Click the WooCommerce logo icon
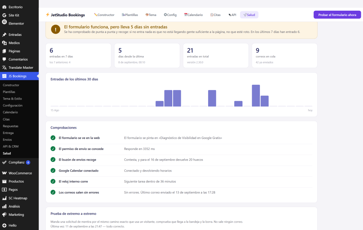Viewport: 363px width, 230px height. pyautogui.click(x=4, y=173)
